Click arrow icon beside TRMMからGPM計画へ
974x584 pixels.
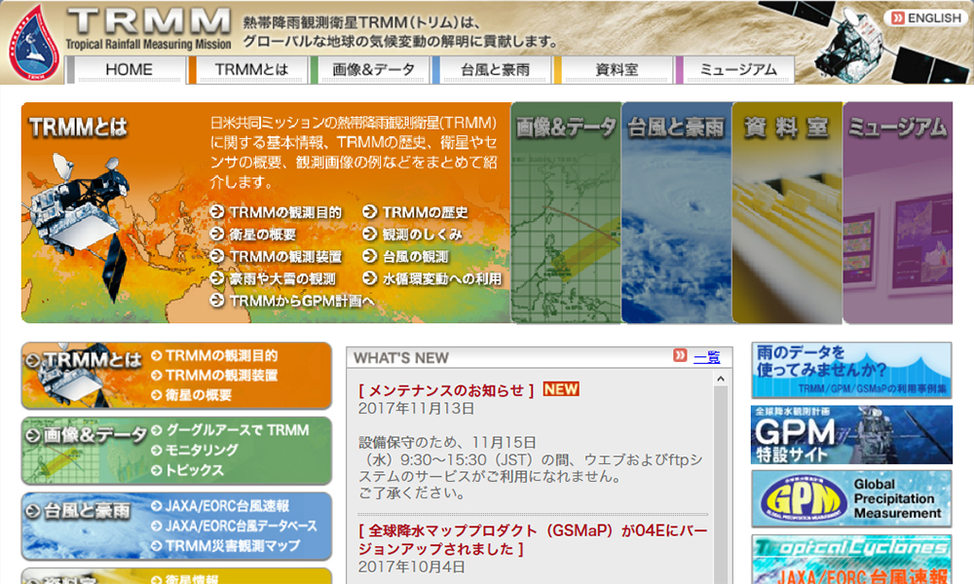point(217,301)
